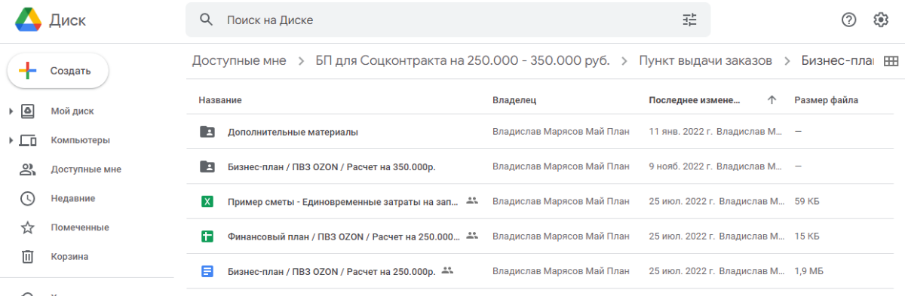Navigate to Пункт выдачи заказов breadcrumb
Viewport: 905px width, 296px height.
[705, 61]
